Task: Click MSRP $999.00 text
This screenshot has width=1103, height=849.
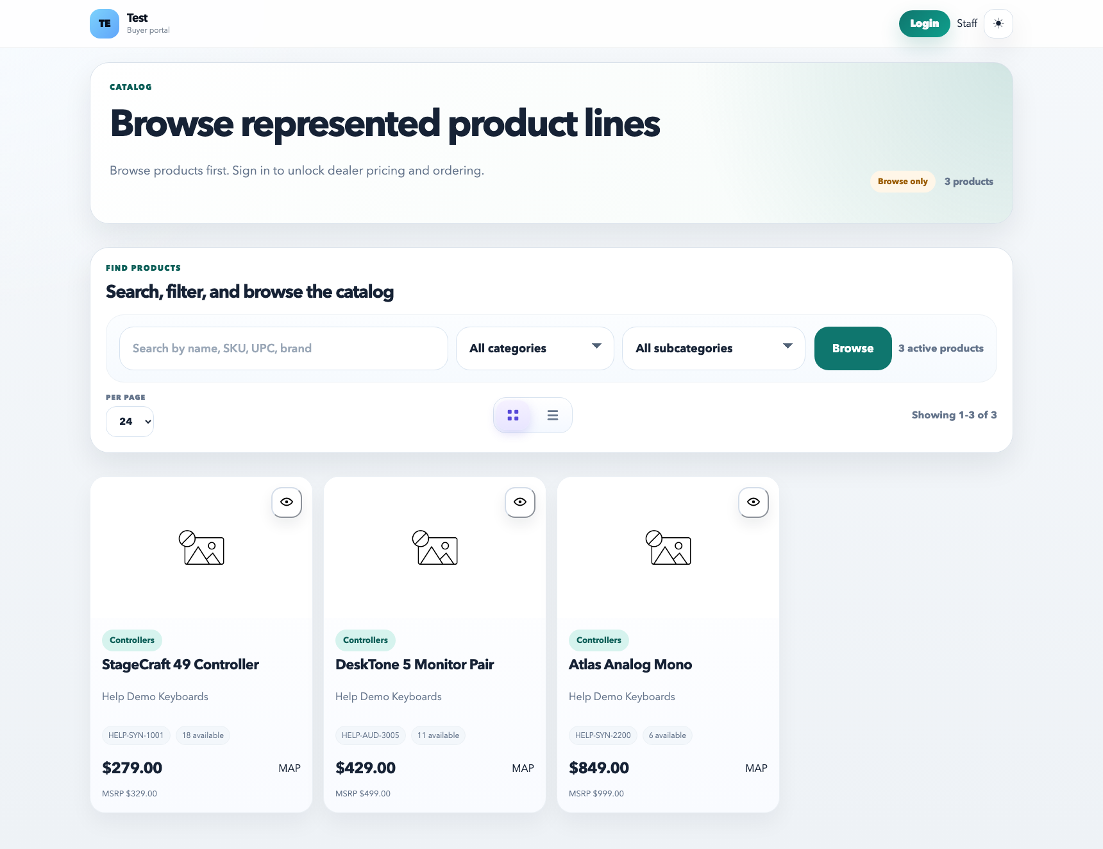Action: tap(596, 794)
